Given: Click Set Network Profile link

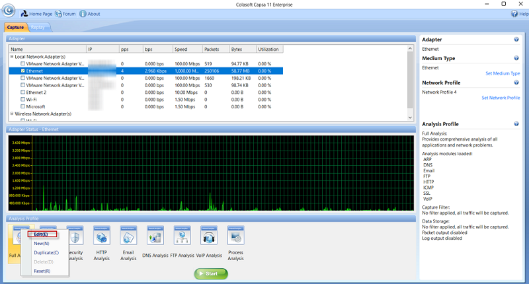Looking at the screenshot, I should coord(501,98).
